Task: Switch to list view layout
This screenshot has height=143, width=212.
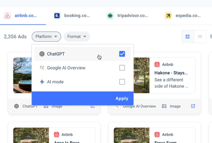Action: tap(200, 36)
